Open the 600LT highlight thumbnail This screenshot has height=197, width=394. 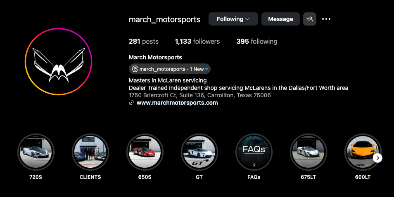(362, 152)
